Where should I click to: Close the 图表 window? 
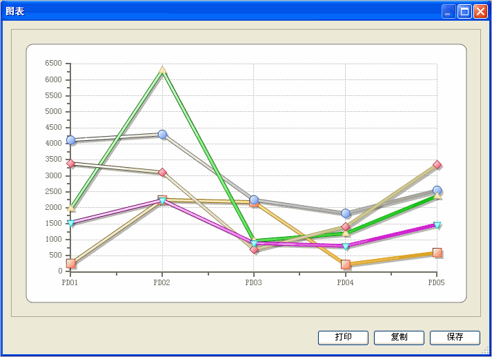480,12
